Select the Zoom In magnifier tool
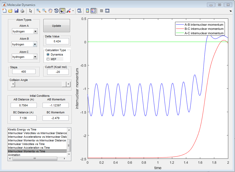The width and height of the screenshot is (235, 172). point(38,11)
